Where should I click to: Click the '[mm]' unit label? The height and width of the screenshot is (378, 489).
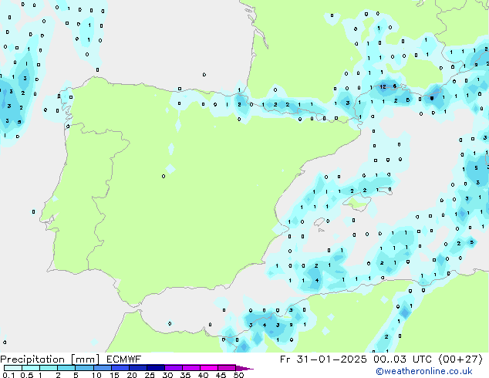click(x=85, y=359)
